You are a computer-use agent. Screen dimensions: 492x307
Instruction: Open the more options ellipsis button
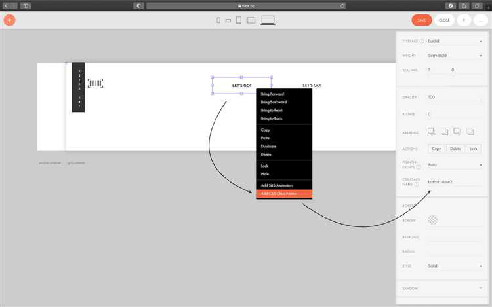click(x=480, y=20)
